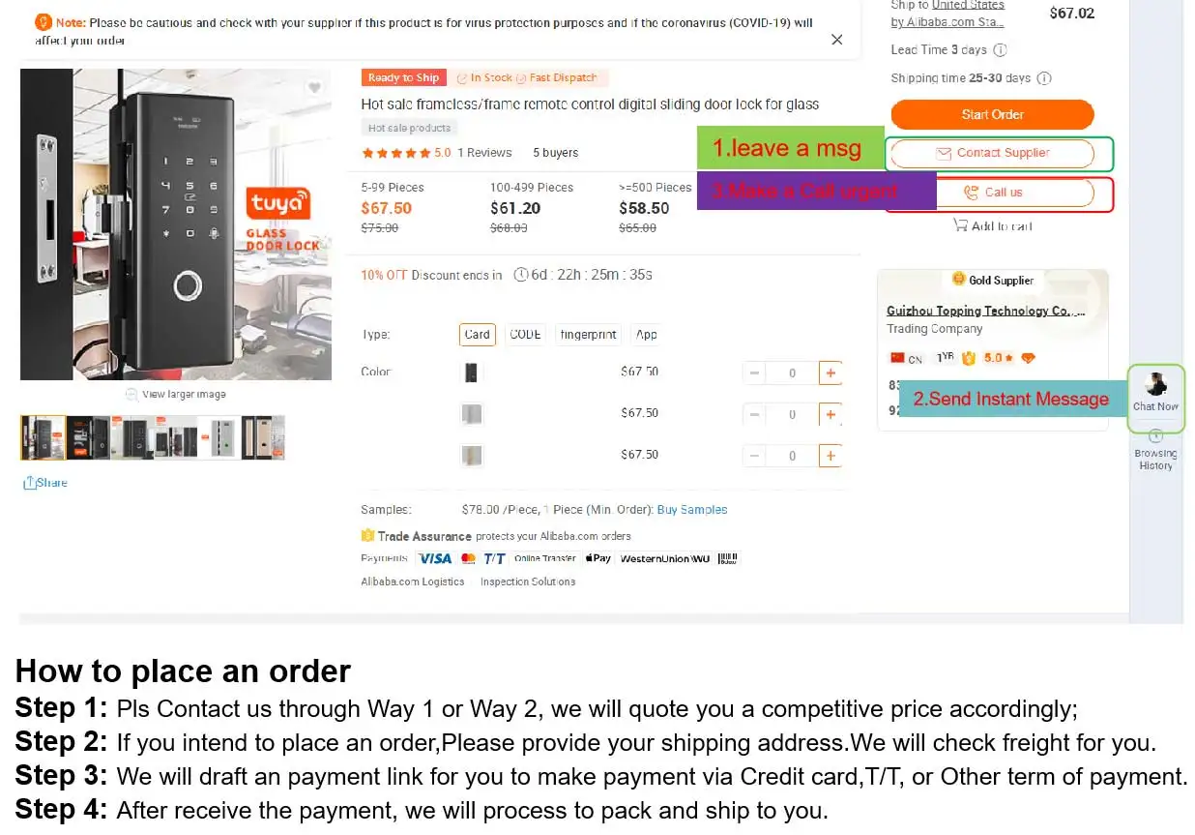Select the CODE type option
The image size is (1195, 835).
click(x=525, y=335)
